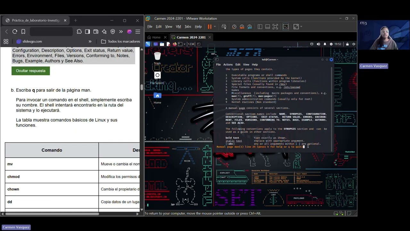The height and width of the screenshot is (231, 410).
Task: Open File menu in Kali terminal
Action: coord(218,64)
